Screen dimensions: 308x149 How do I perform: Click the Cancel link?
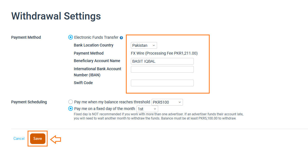[19, 139]
